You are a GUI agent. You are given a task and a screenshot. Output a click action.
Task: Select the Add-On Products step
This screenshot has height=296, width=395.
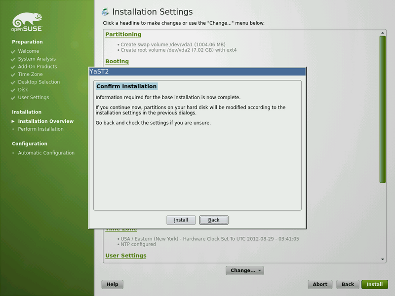point(38,67)
